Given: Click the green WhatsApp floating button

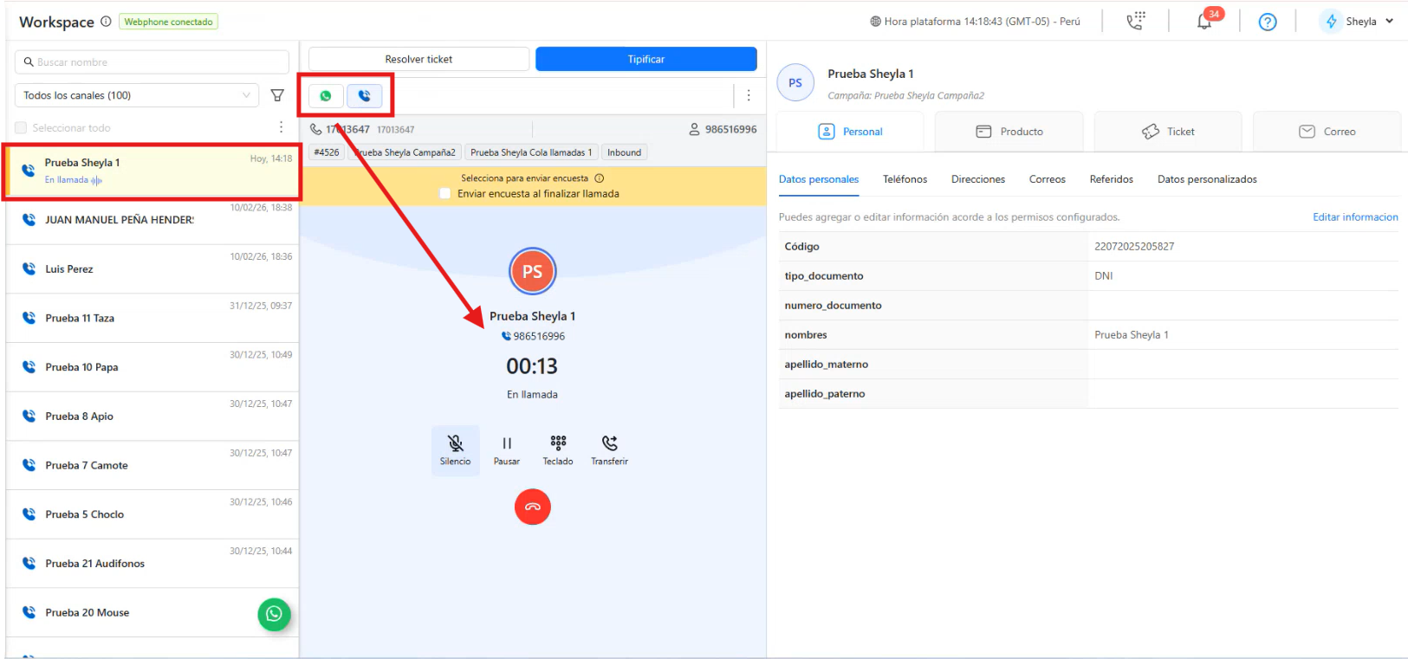Looking at the screenshot, I should click(274, 614).
